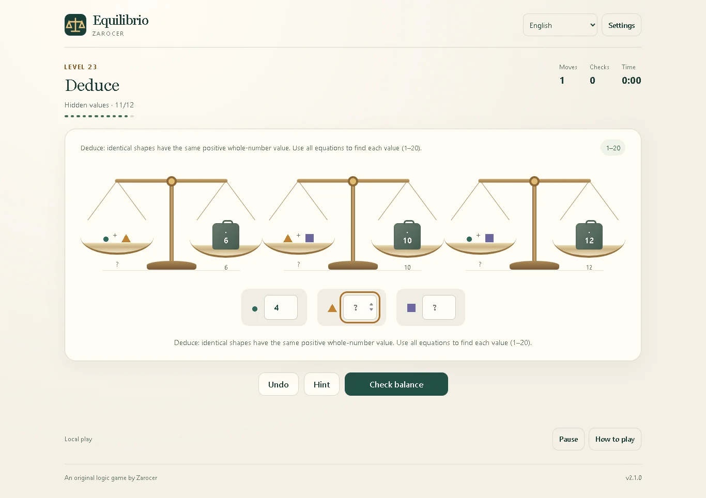
Task: Pause the game
Action: 569,439
